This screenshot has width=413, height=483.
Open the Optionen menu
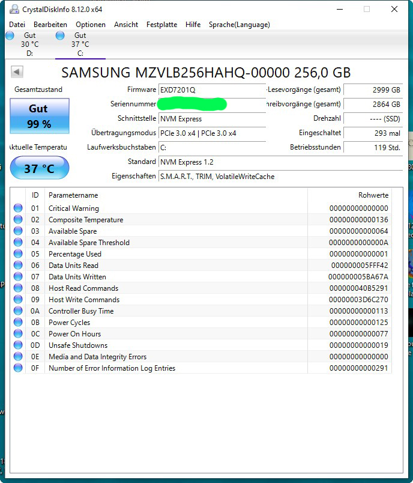91,25
